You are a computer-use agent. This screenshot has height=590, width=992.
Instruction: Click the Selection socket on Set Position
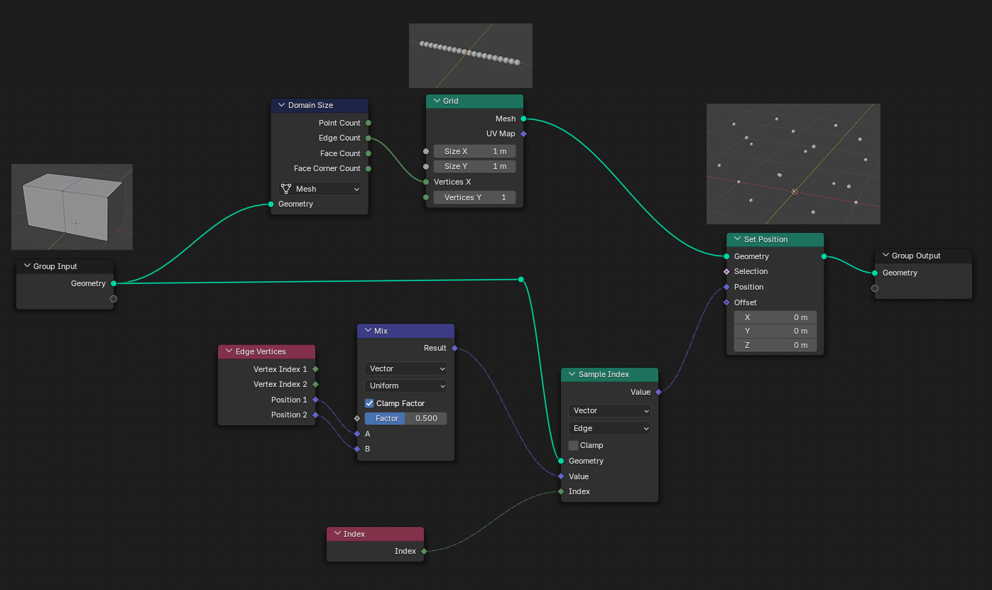pyautogui.click(x=726, y=271)
